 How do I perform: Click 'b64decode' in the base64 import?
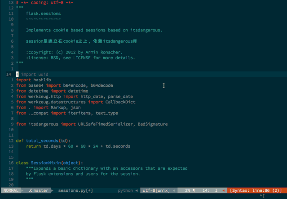(102, 85)
